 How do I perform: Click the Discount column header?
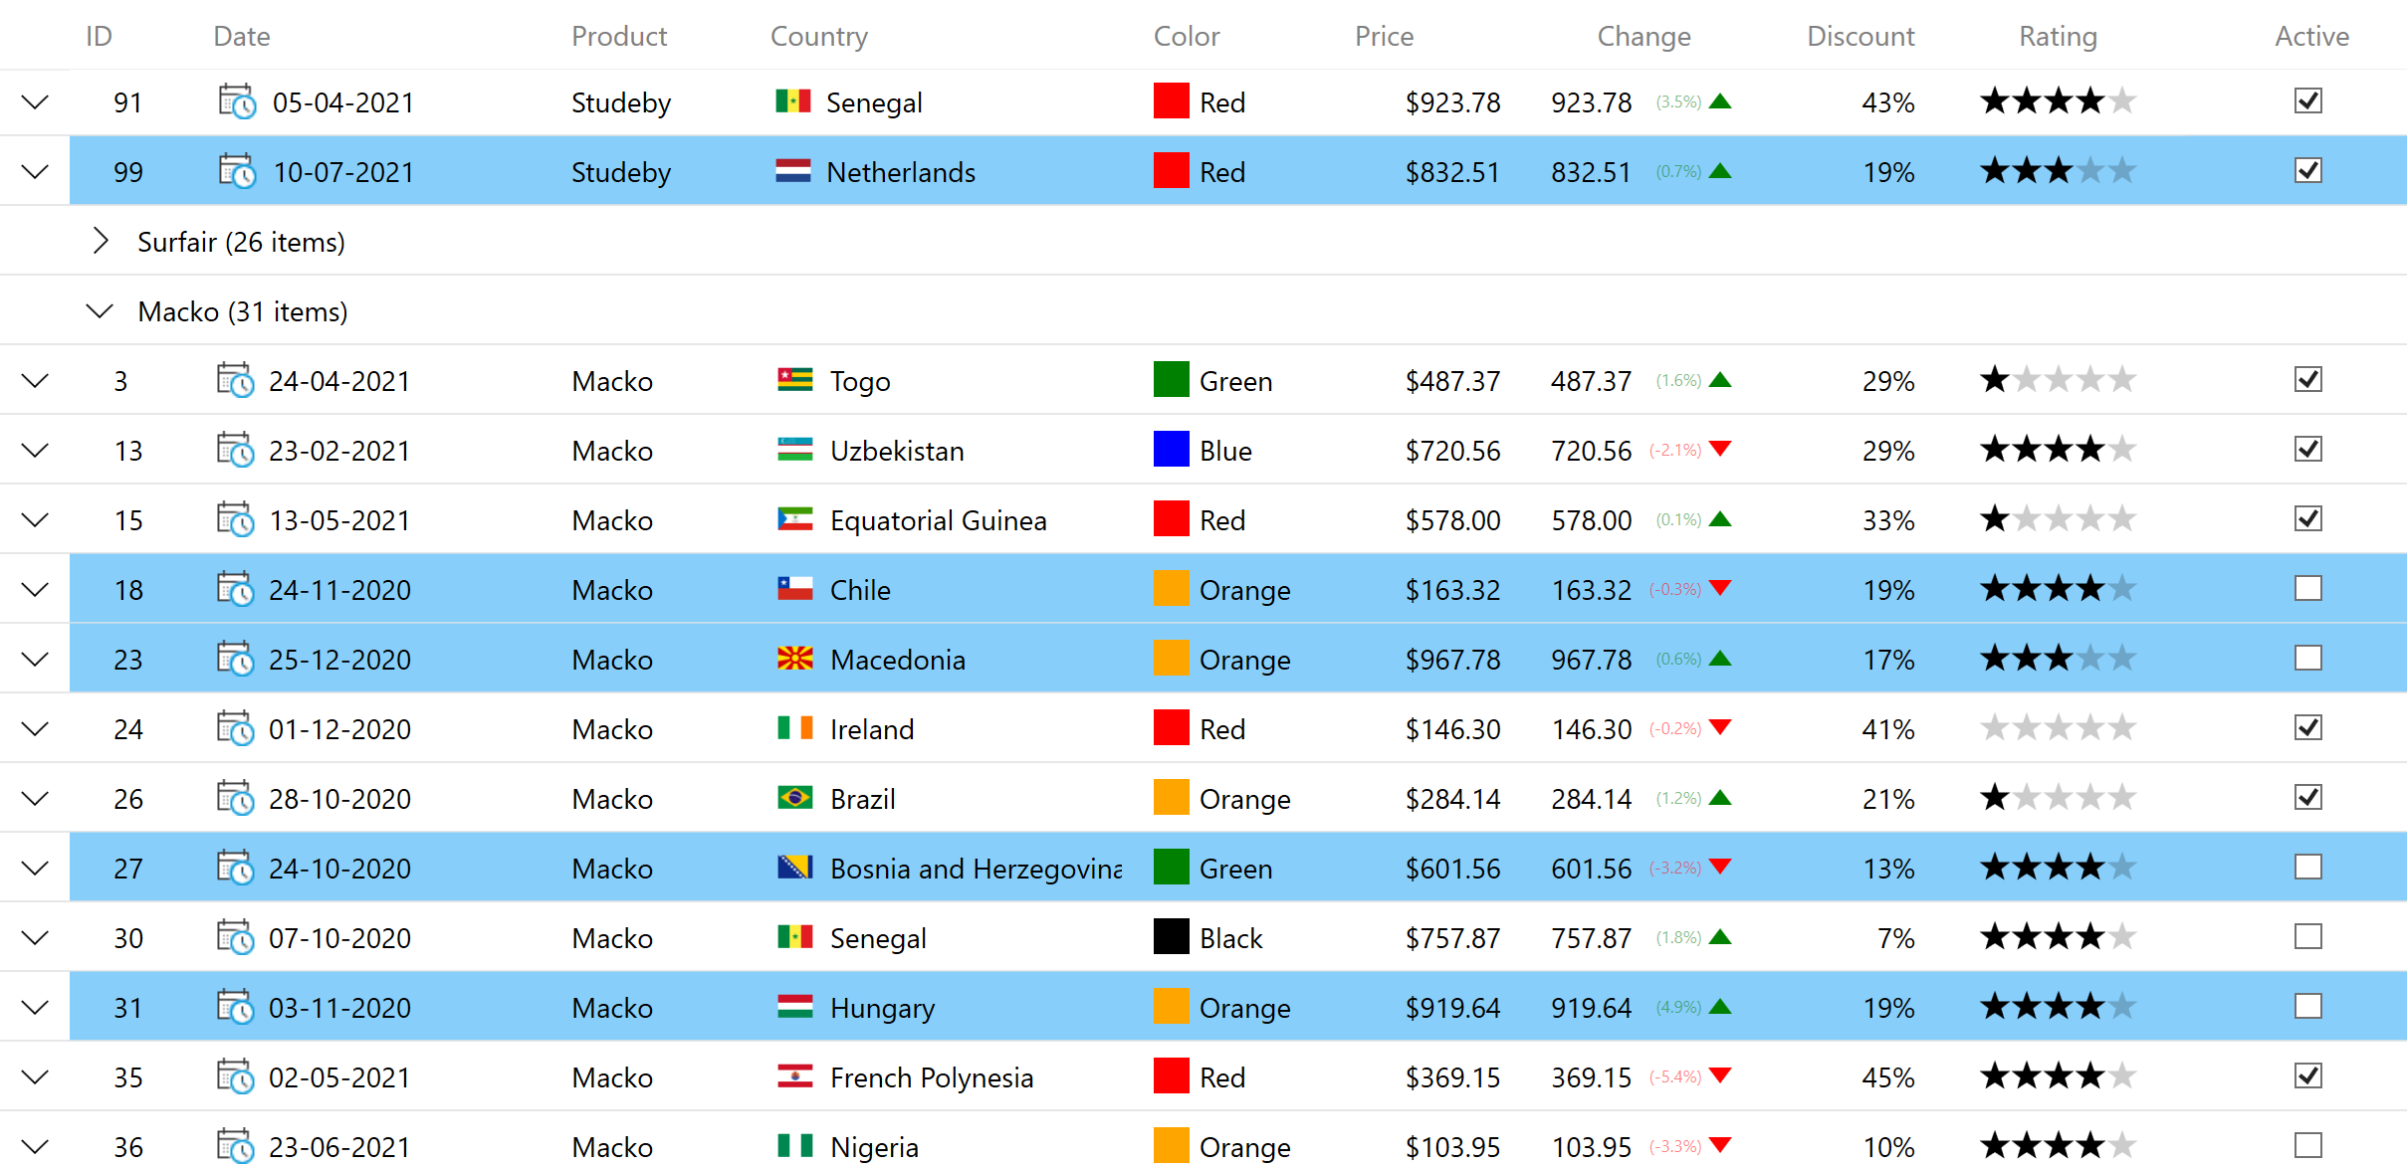coord(1860,36)
